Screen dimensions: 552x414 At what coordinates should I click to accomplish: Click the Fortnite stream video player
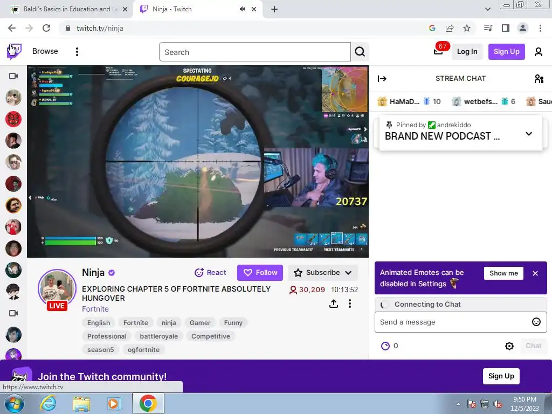(198, 161)
